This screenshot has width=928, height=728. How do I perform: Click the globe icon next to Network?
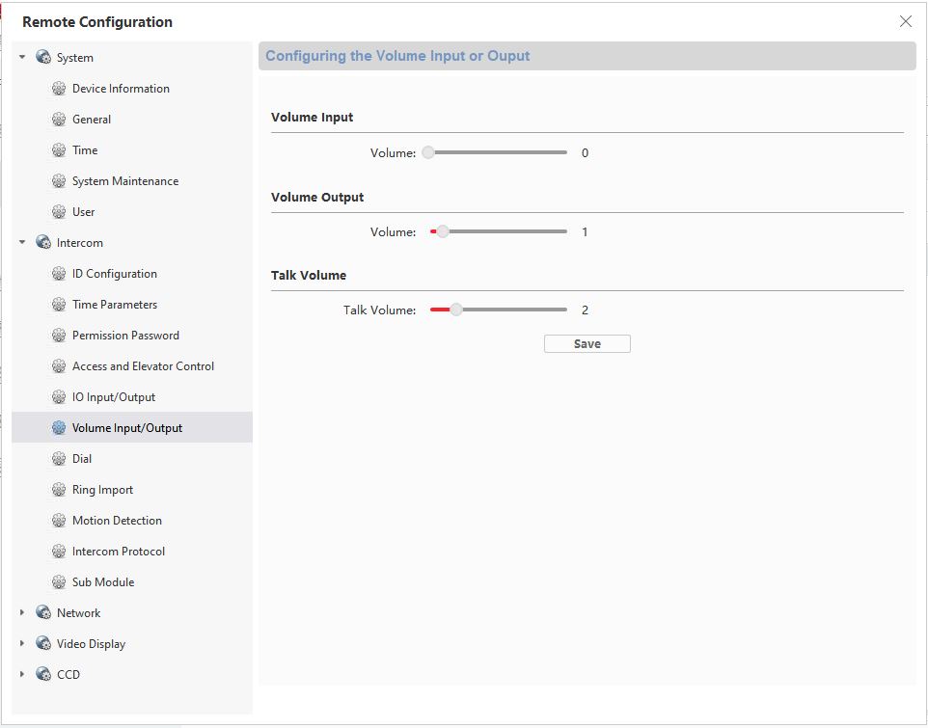point(43,613)
